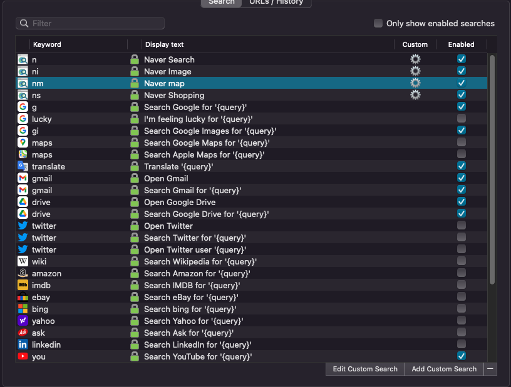Uncheck Enabled for Naver Image
Viewport: 511px width, 387px height.
pos(461,71)
